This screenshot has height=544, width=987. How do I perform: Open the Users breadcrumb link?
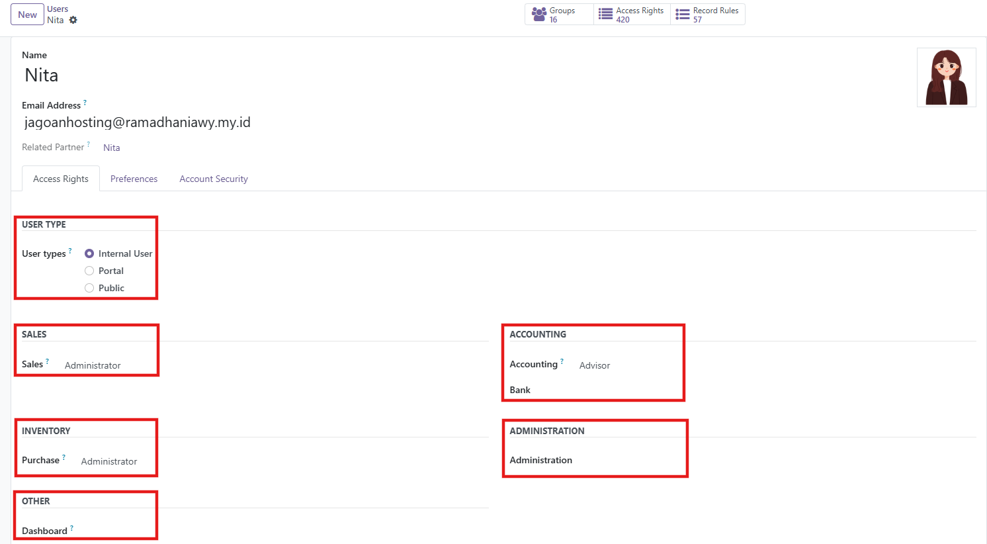[58, 9]
